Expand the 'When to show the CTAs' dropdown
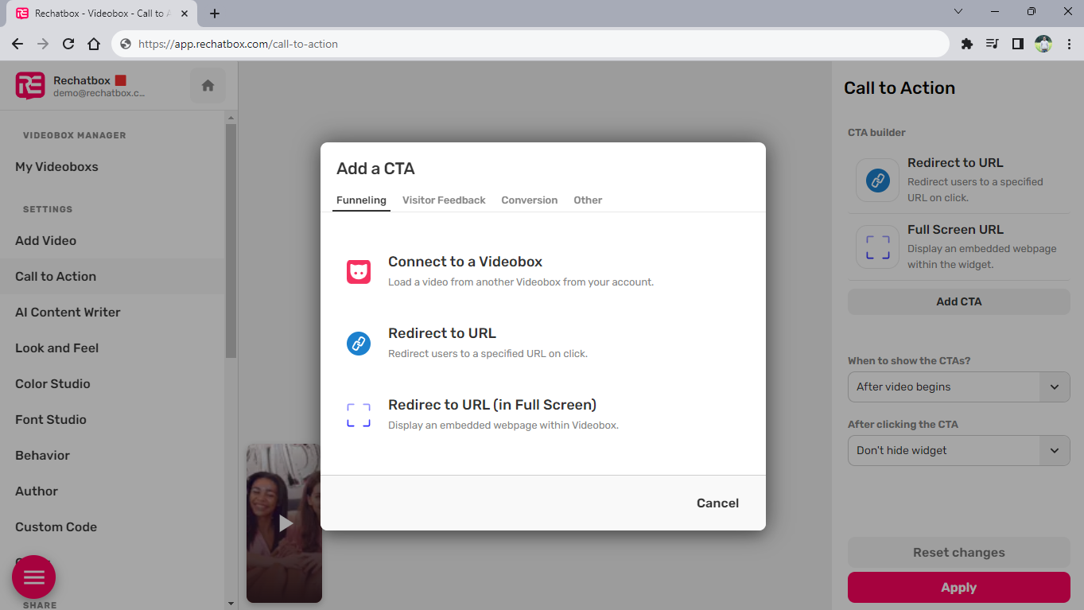This screenshot has height=610, width=1084. (x=958, y=387)
